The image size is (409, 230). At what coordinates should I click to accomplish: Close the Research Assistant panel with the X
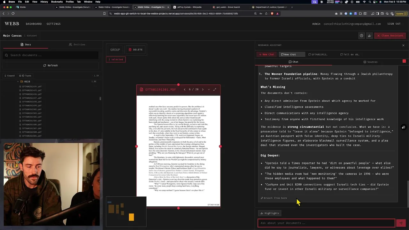[403, 45]
